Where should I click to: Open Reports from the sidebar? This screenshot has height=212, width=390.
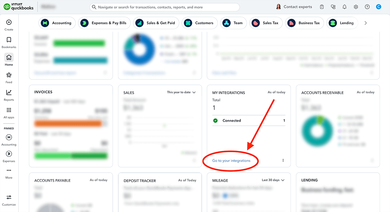coord(9,93)
